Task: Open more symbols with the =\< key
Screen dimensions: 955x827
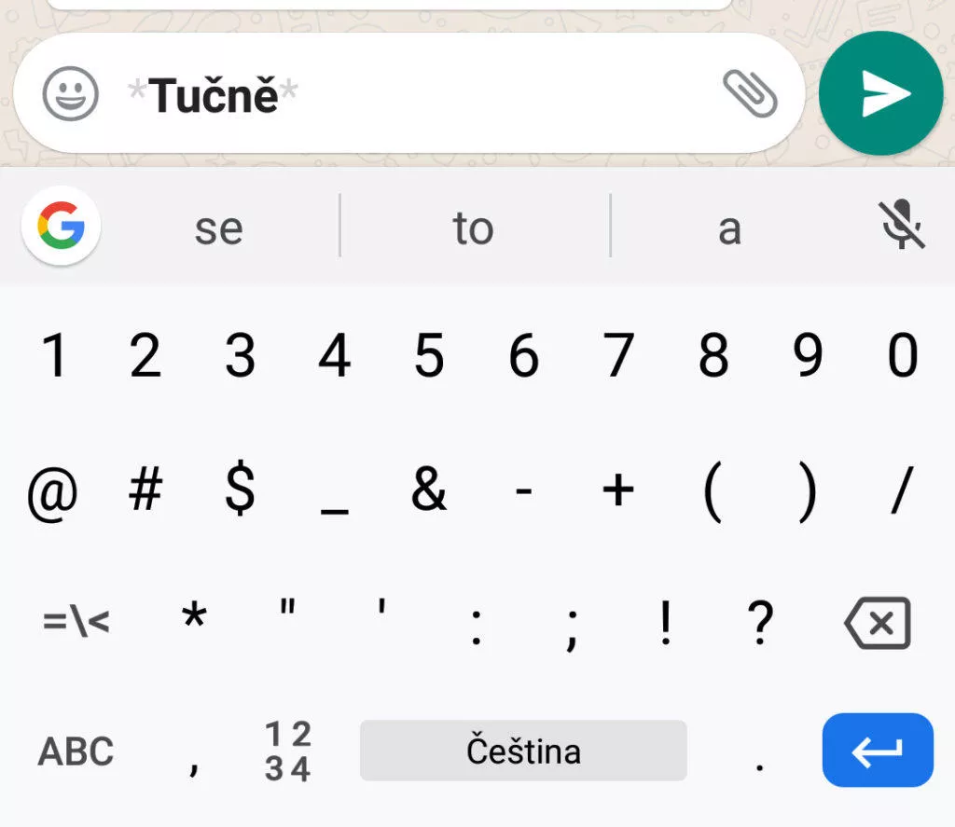Action: tap(76, 622)
